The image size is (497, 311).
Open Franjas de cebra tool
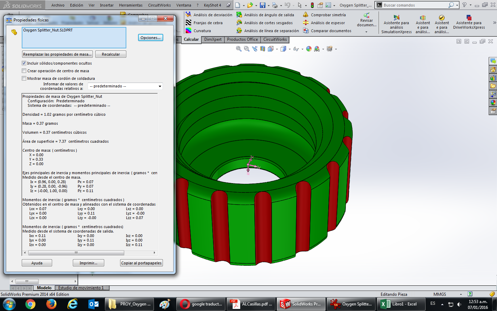pos(204,23)
